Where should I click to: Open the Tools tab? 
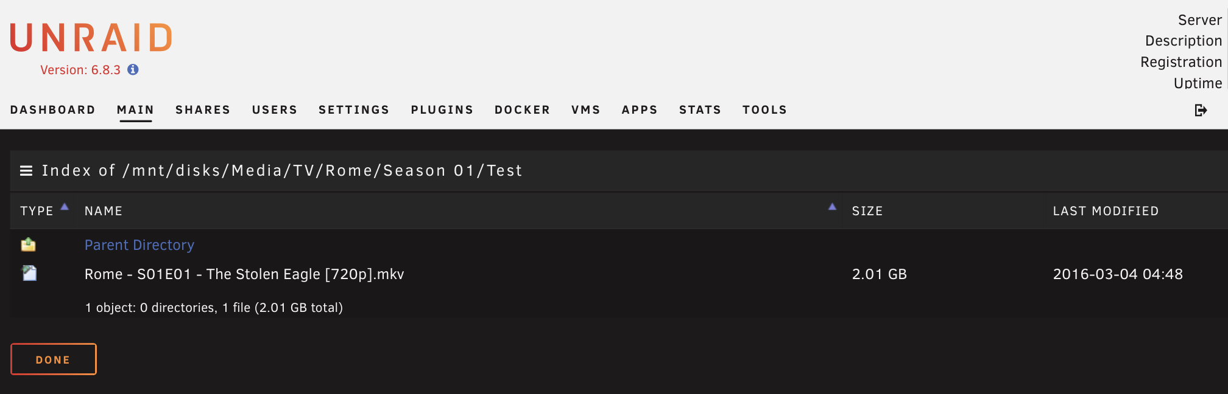[x=764, y=110]
